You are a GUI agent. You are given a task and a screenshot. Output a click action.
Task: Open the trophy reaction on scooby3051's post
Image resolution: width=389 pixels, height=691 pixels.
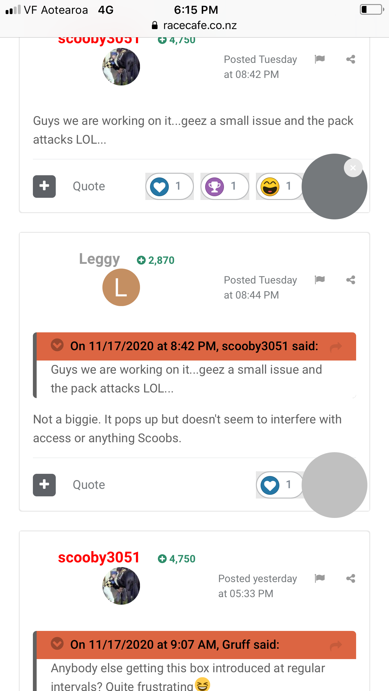coord(225,186)
